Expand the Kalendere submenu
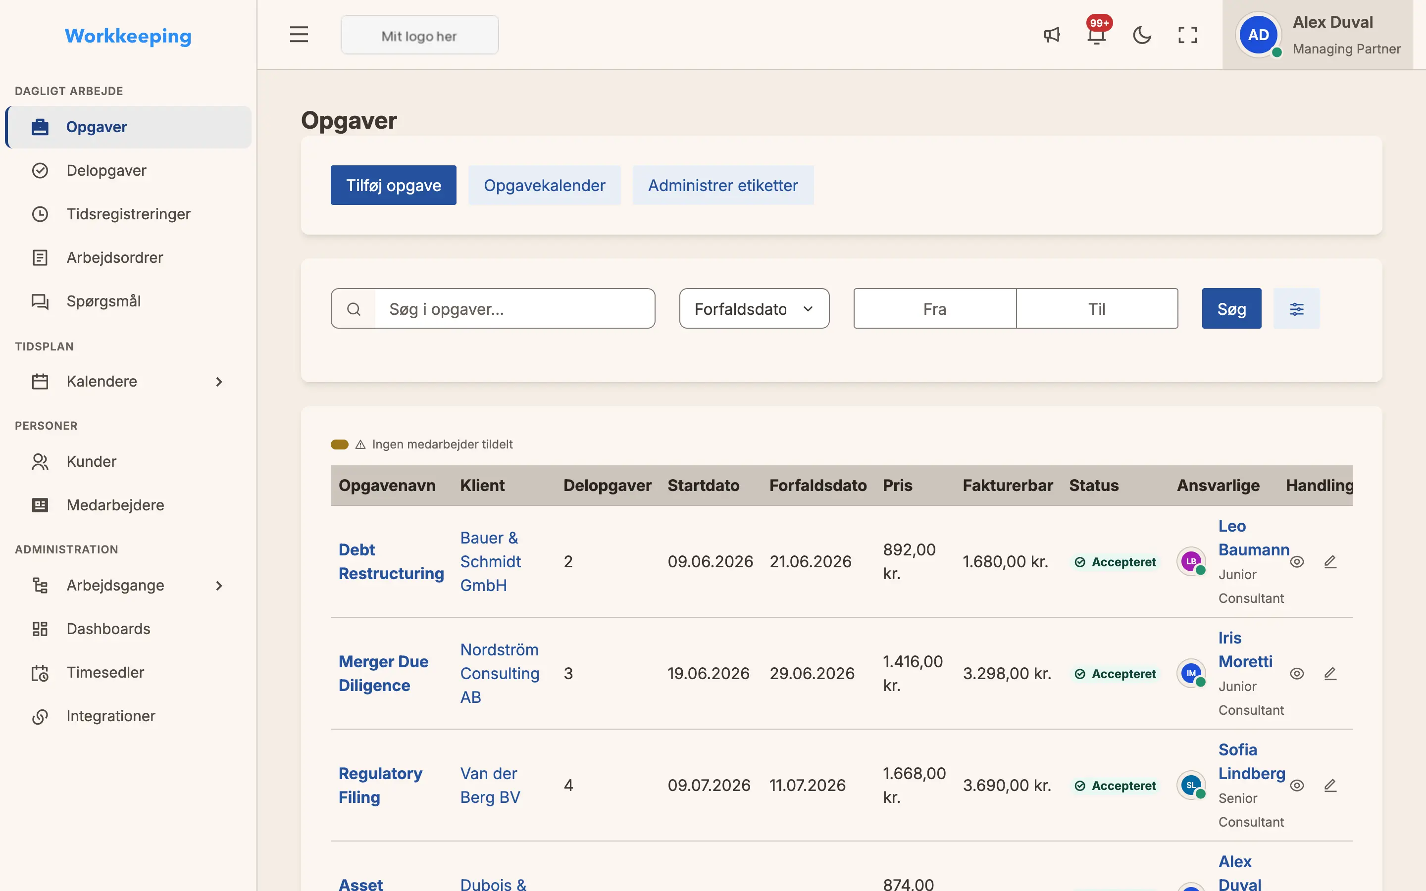 coord(219,382)
